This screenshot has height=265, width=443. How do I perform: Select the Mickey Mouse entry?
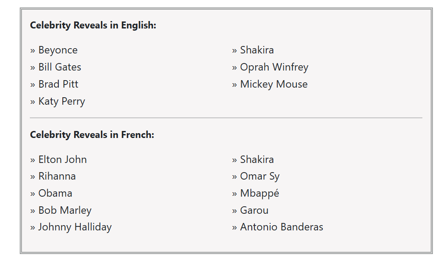[x=274, y=84]
